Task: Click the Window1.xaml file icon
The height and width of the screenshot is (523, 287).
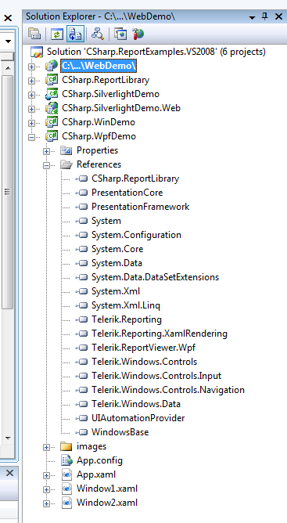Action: click(66, 489)
